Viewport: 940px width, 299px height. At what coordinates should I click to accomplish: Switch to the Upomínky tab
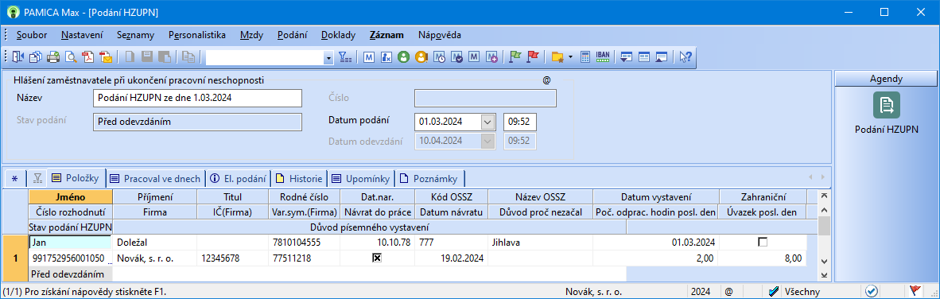coord(360,178)
